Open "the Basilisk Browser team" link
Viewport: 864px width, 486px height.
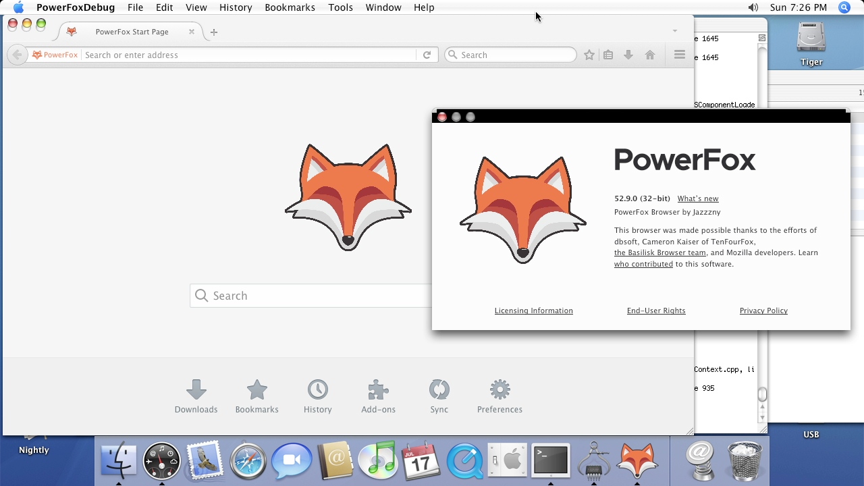click(x=660, y=252)
